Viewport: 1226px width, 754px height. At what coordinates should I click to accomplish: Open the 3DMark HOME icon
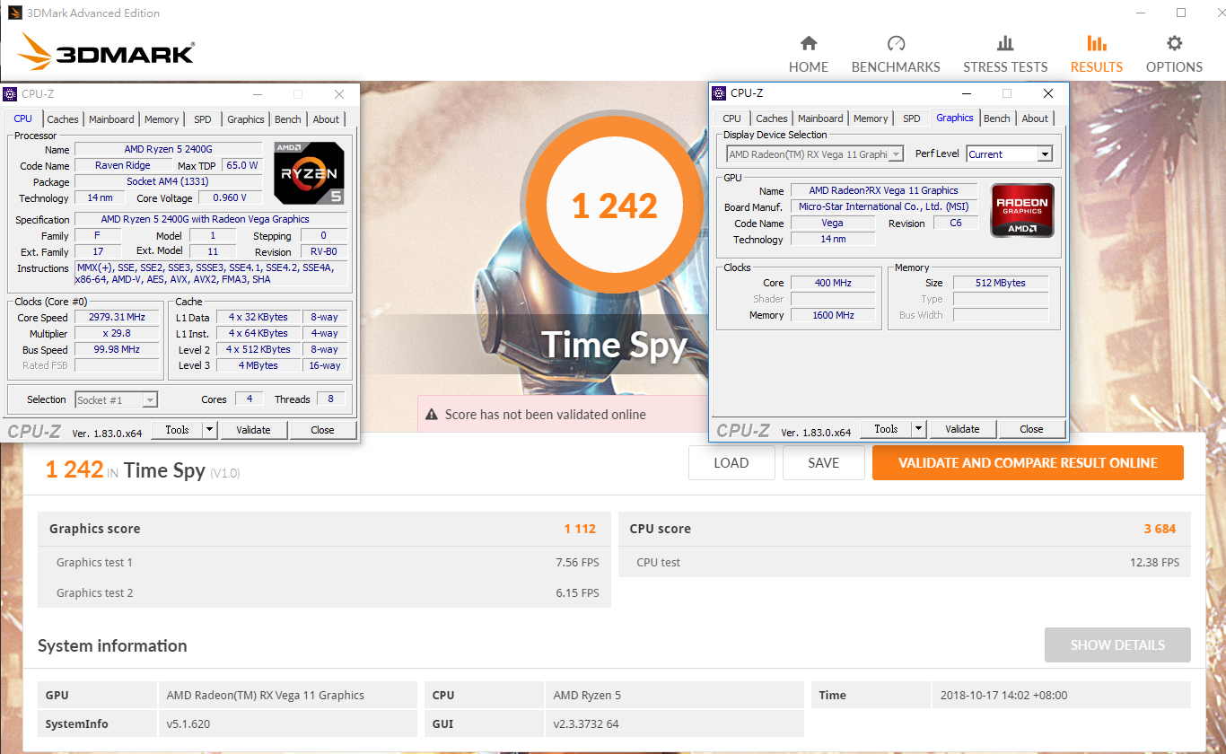(x=809, y=43)
